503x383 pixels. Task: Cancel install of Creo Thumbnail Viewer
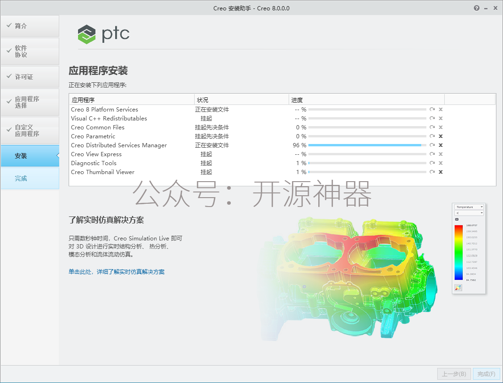pos(441,172)
